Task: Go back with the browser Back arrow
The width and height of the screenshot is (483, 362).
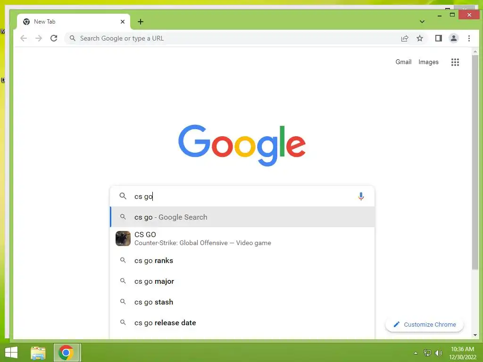Action: pyautogui.click(x=24, y=38)
